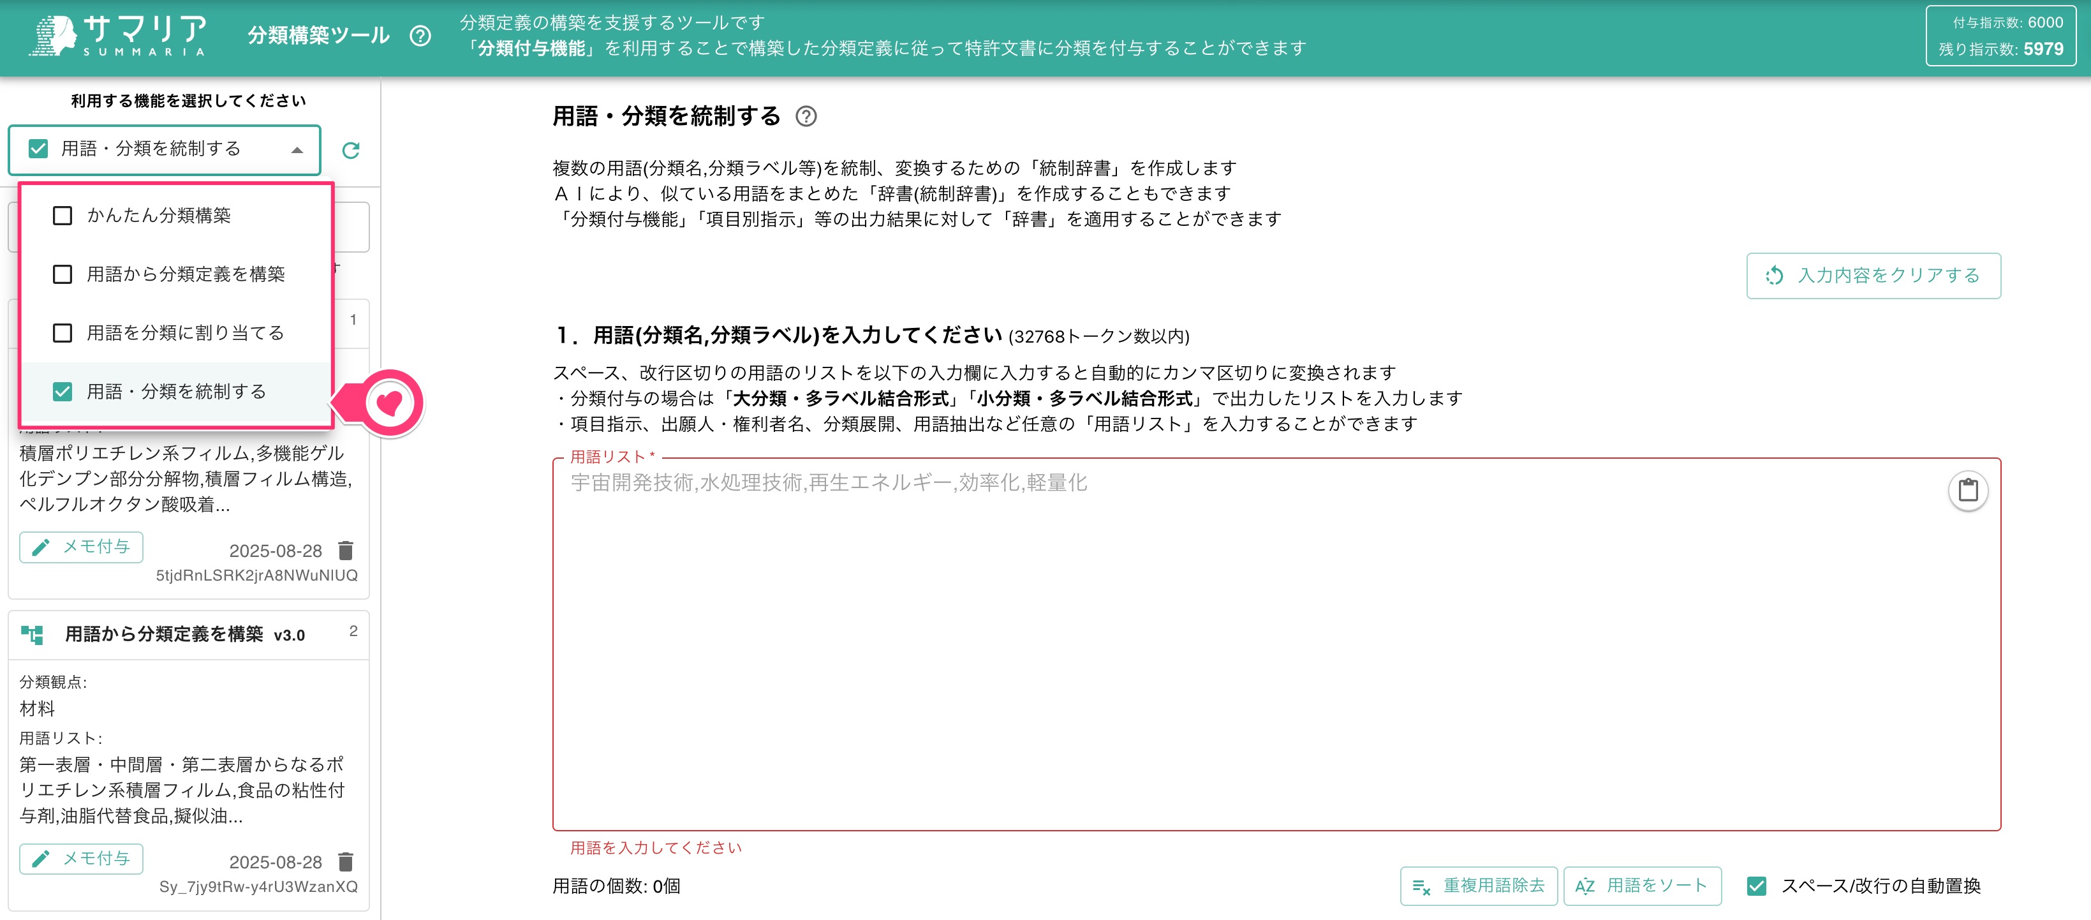Screen dimensions: 2091x920
Task: Click history text 第一表層・中間層・第二表層からなるポ
Action: (x=182, y=765)
